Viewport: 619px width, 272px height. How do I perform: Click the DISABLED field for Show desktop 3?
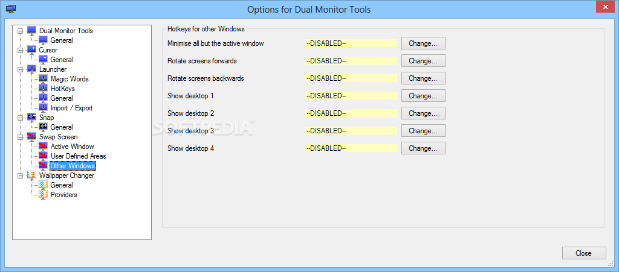click(x=351, y=131)
